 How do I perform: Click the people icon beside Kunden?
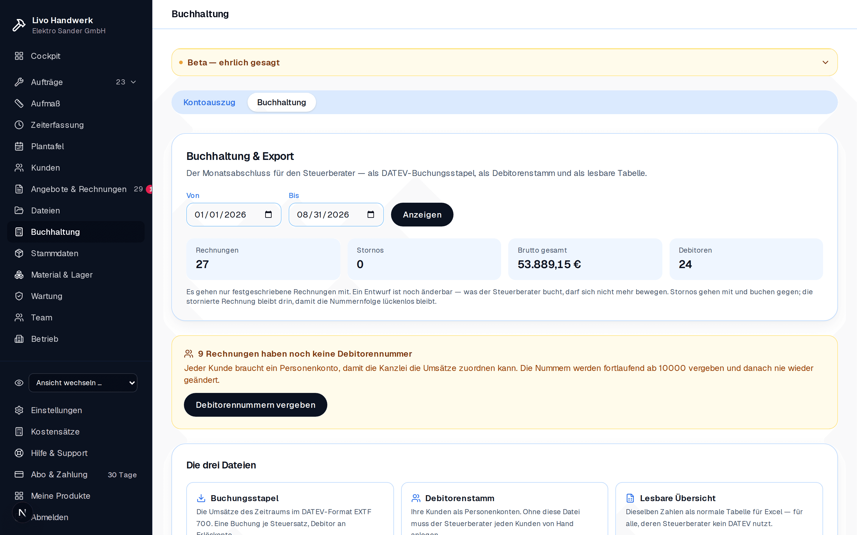click(19, 168)
